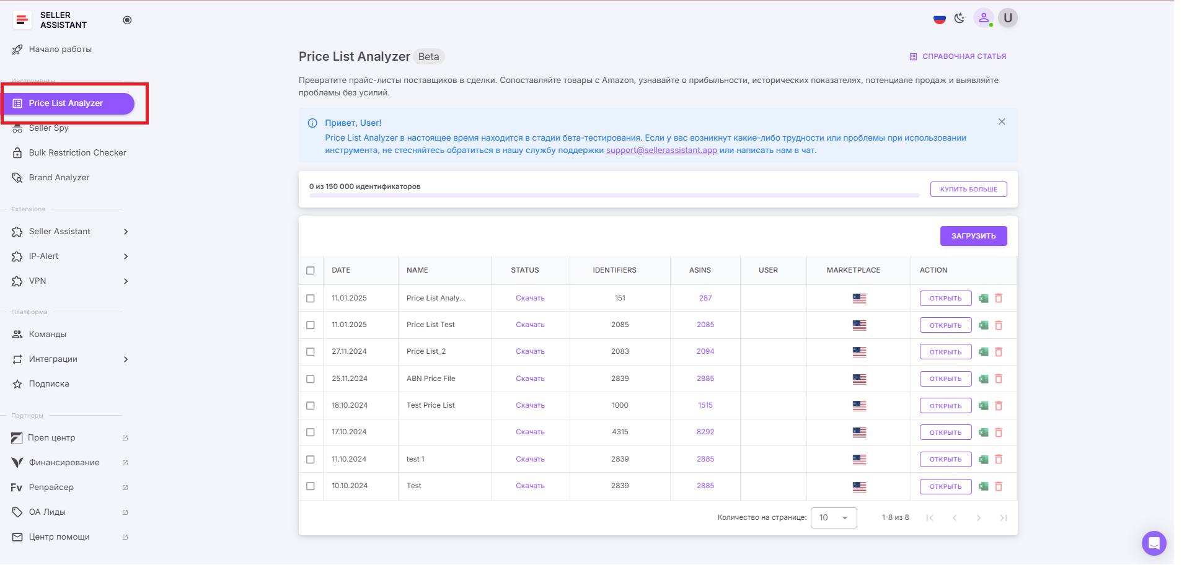Screen dimensions: 1187x565
Task: Open the Bulk Restriction Checker tool
Action: tap(77, 152)
